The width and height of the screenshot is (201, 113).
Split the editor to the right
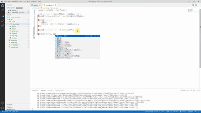[196, 5]
